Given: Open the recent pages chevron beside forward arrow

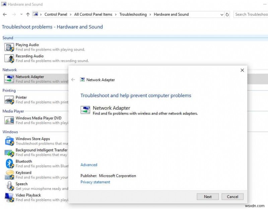Looking at the screenshot, I should (x=21, y=14).
